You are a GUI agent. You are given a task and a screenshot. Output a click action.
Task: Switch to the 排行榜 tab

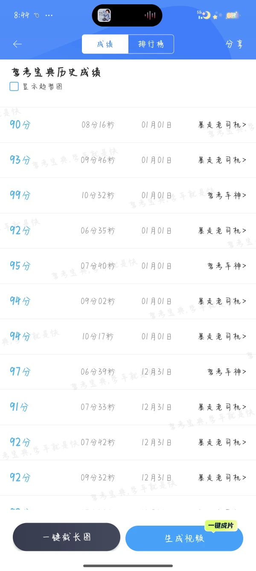click(x=151, y=44)
